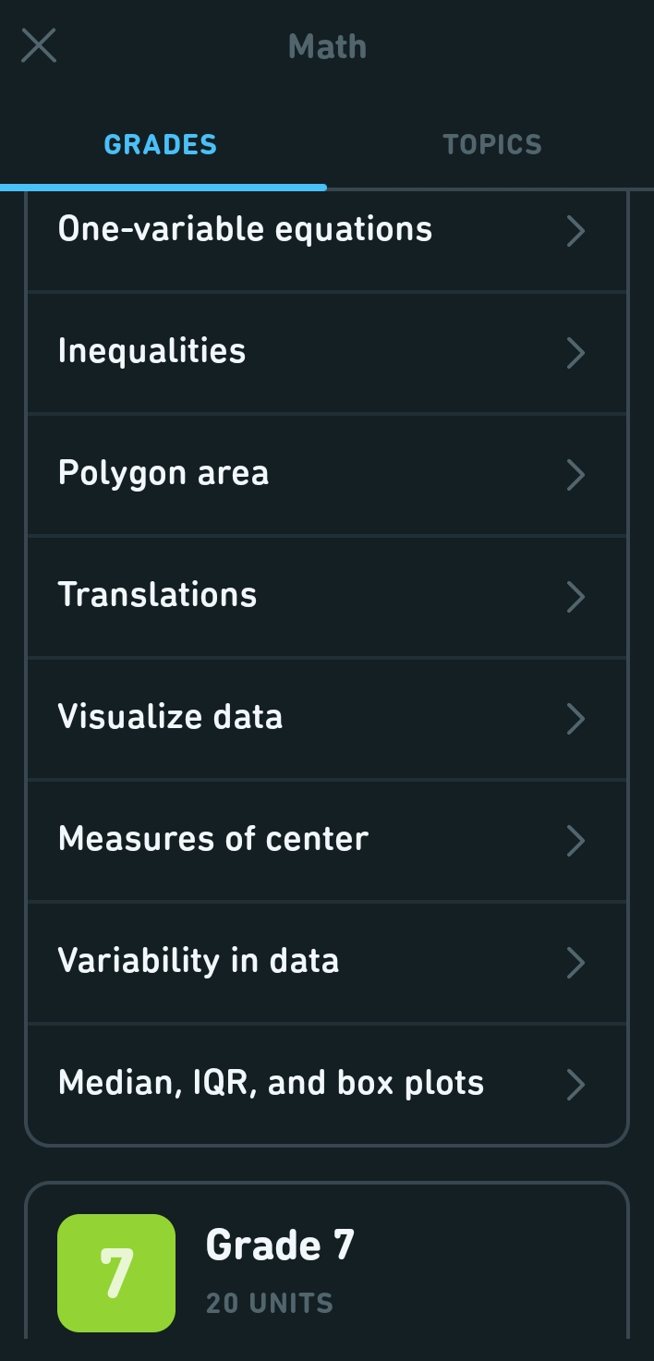
Task: Open the One-variable equations unit
Action: coord(245,228)
